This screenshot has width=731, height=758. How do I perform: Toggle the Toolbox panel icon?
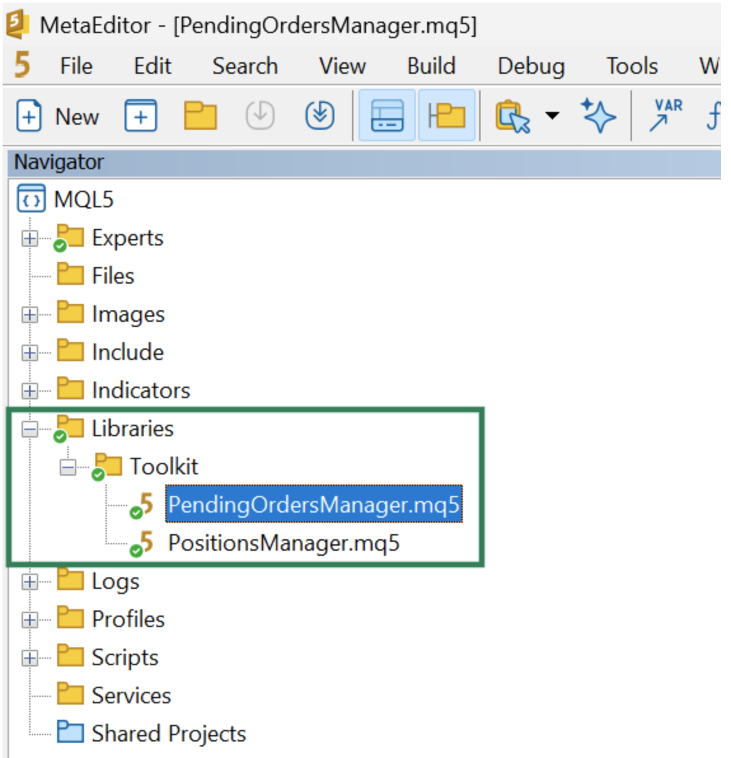tap(386, 116)
